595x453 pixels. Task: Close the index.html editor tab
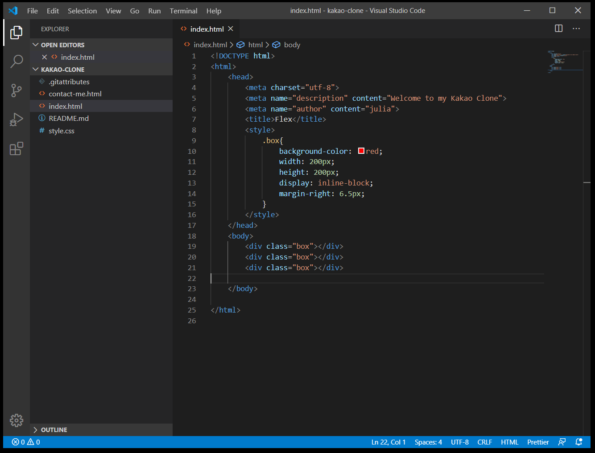point(231,29)
